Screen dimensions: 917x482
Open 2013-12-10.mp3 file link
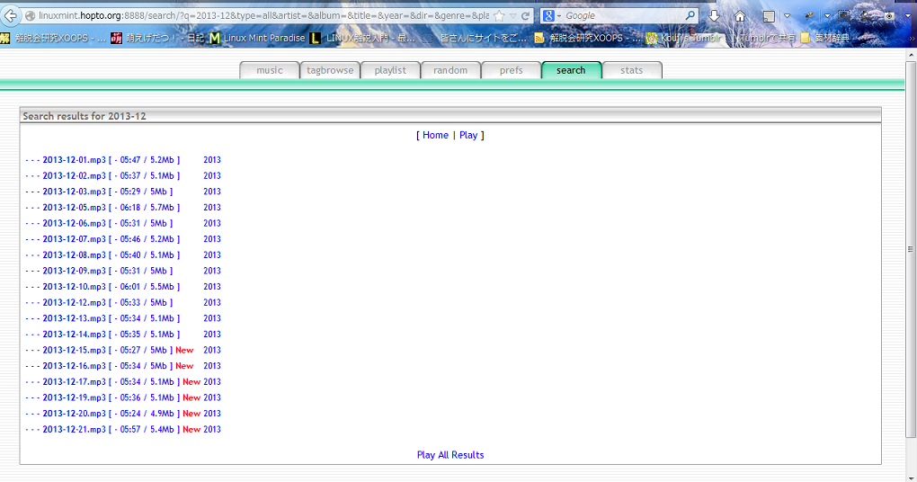pyautogui.click(x=75, y=287)
